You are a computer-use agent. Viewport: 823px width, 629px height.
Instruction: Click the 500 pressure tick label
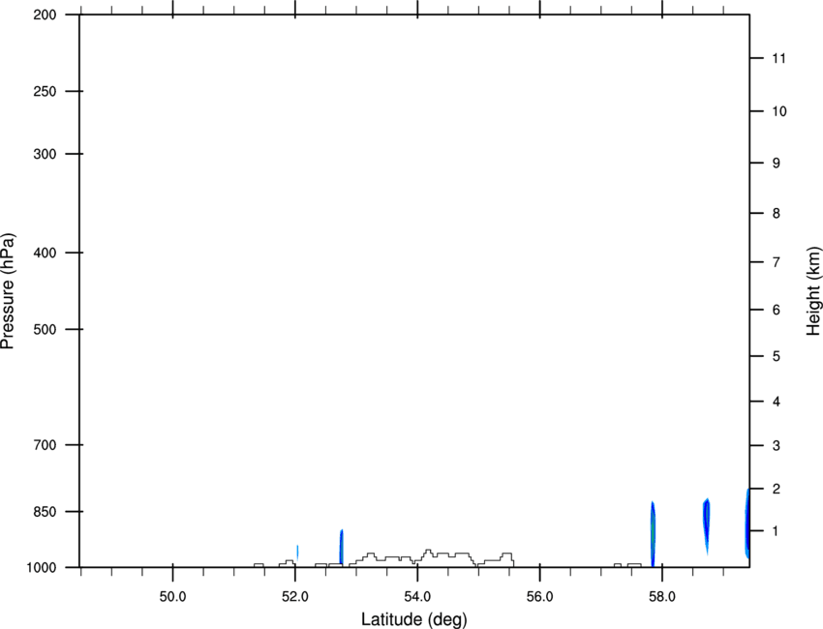point(45,329)
